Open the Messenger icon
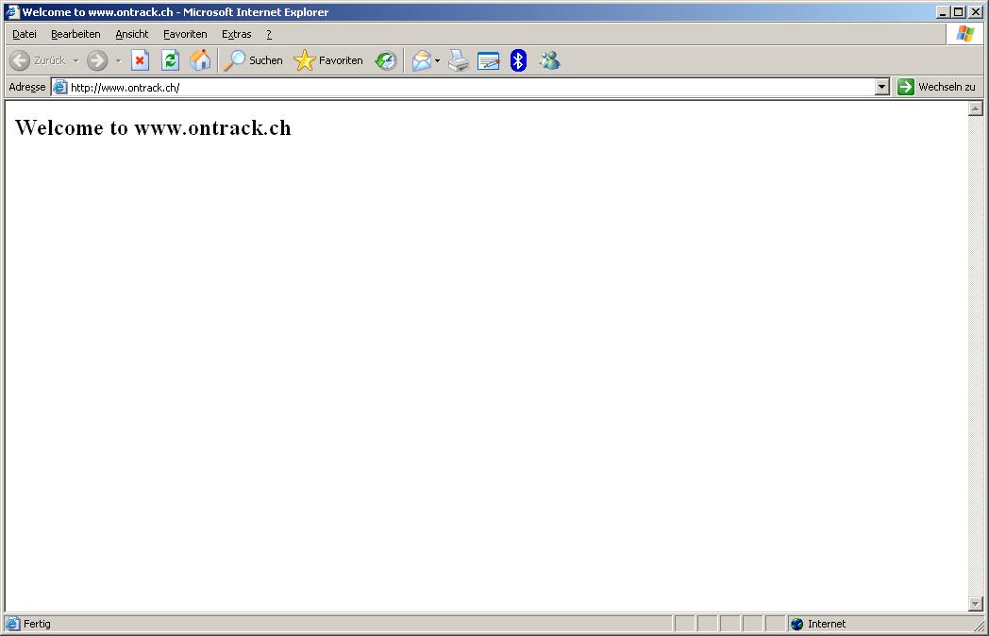Screen dimensions: 989x636 549,60
